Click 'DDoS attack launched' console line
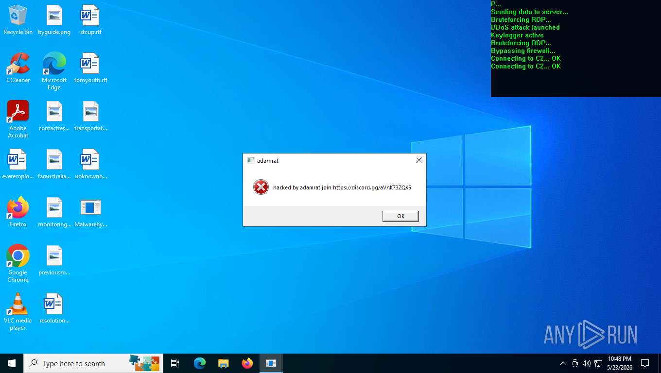Screen dimensions: 661x373 pyautogui.click(x=525, y=28)
